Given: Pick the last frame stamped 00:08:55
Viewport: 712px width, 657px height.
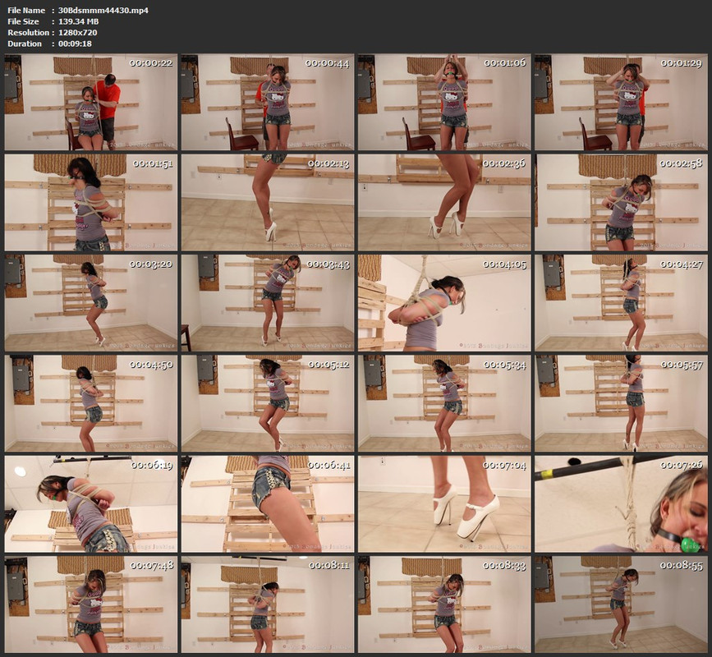Looking at the screenshot, I should pyautogui.click(x=621, y=604).
